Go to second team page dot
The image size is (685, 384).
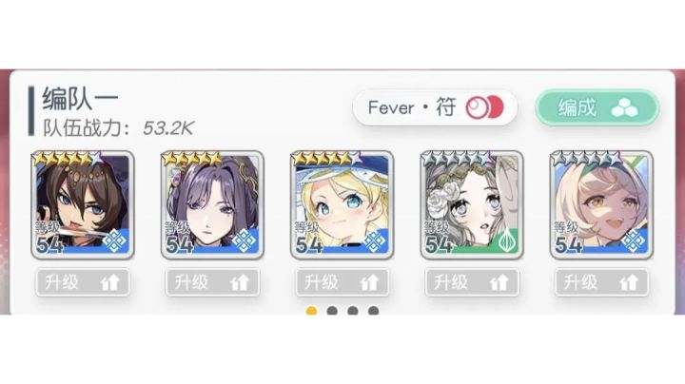click(332, 311)
